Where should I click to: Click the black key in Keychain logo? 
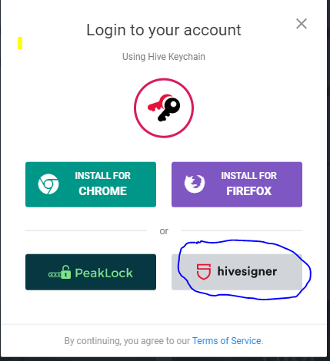pyautogui.click(x=169, y=109)
